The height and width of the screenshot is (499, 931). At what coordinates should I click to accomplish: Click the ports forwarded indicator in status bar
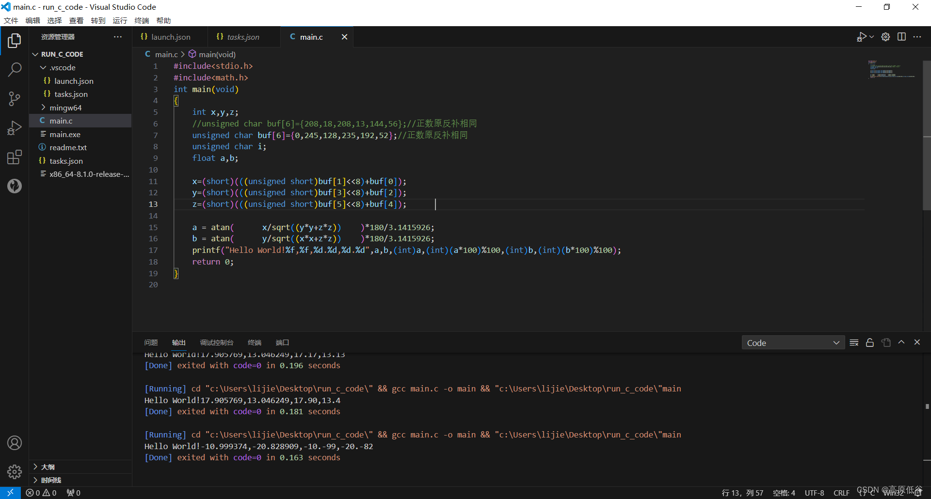pos(74,493)
